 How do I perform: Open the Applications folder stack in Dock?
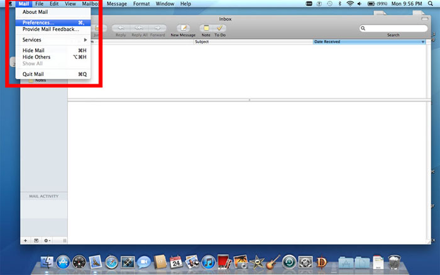[x=346, y=263]
